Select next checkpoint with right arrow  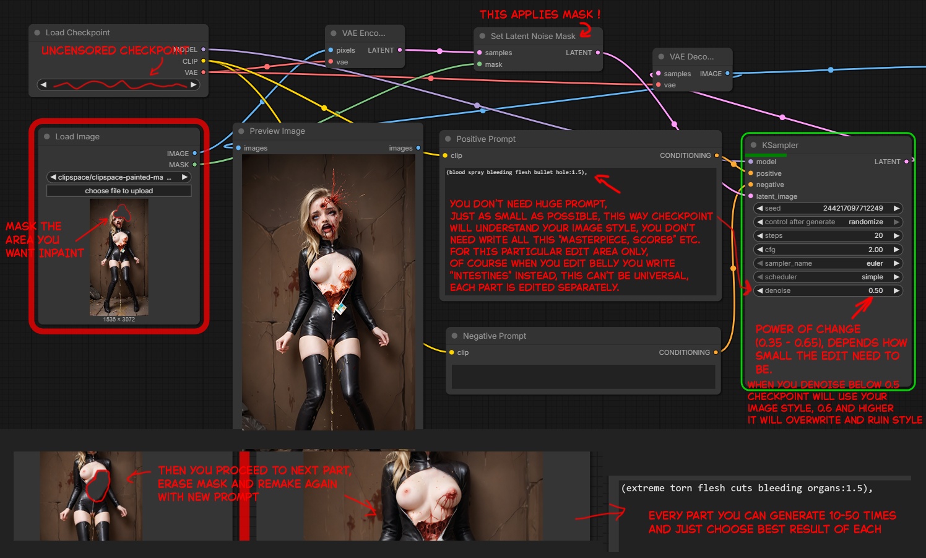click(193, 85)
